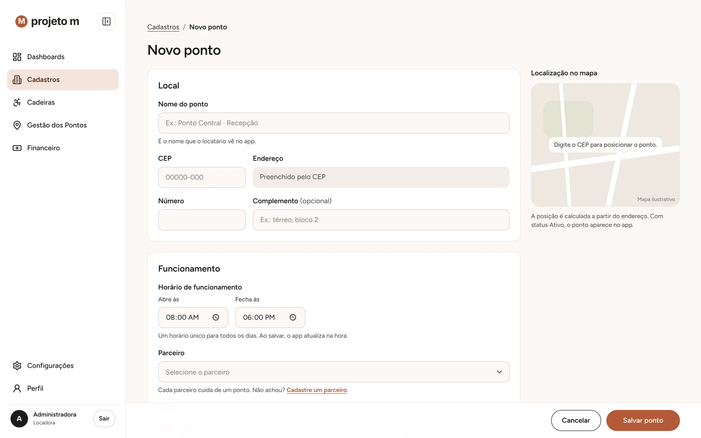Focus the CEP input field

[202, 177]
